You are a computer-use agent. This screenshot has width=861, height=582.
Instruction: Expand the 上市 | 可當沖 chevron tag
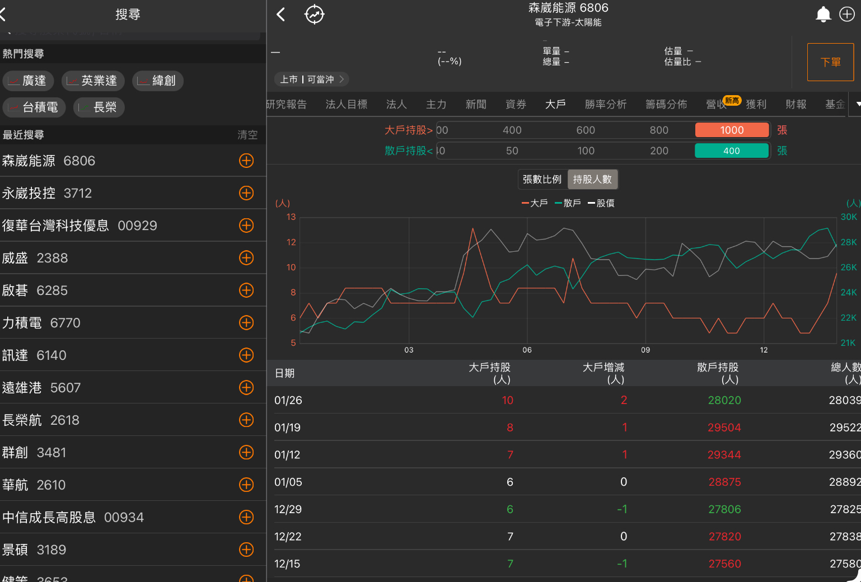pos(311,79)
